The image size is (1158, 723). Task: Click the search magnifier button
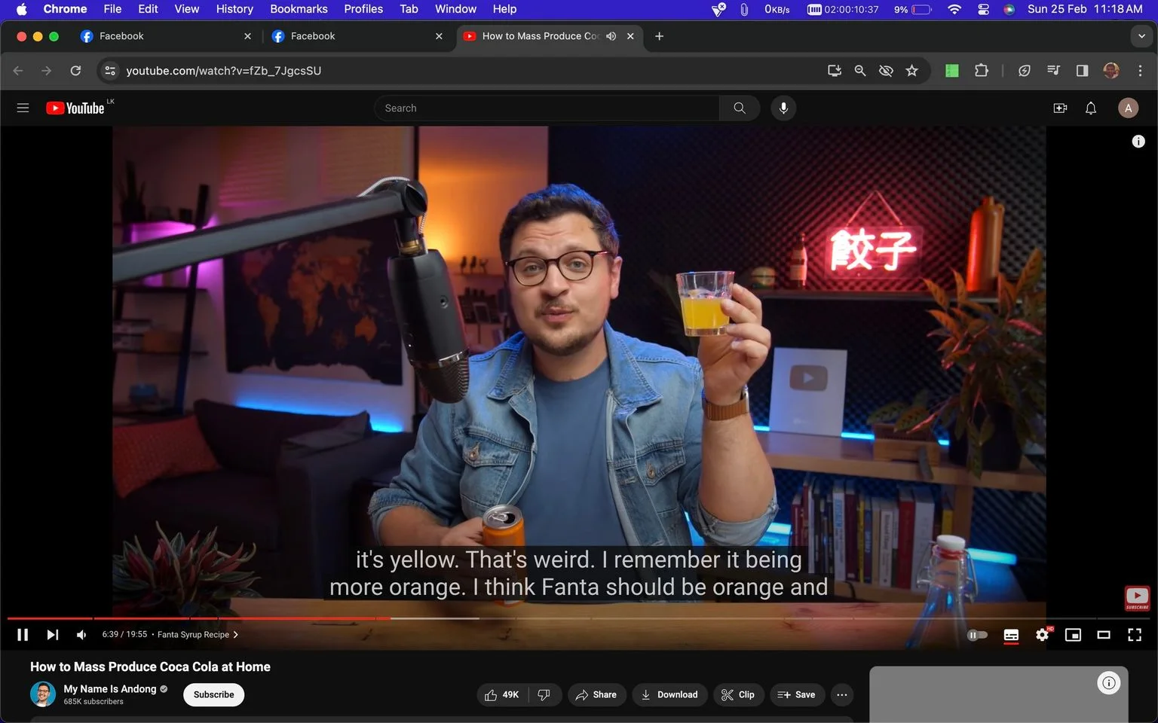[740, 108]
